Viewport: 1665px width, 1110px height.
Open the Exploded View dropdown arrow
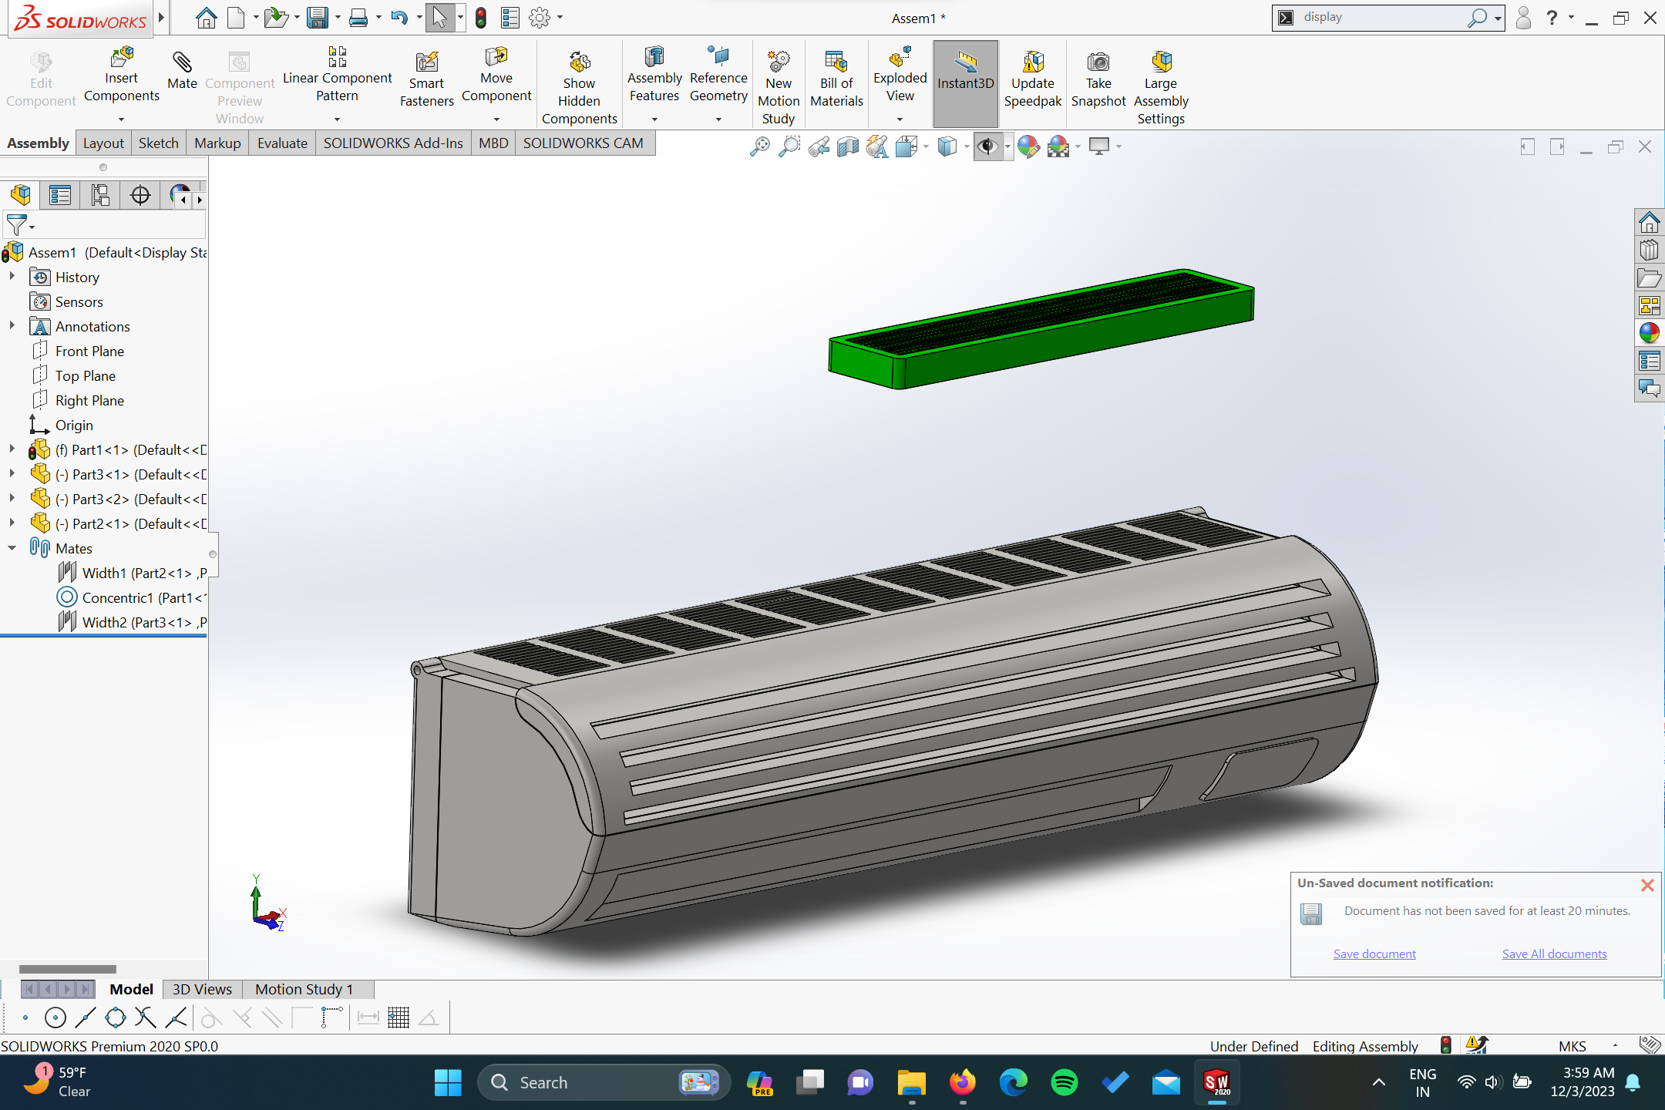click(900, 119)
